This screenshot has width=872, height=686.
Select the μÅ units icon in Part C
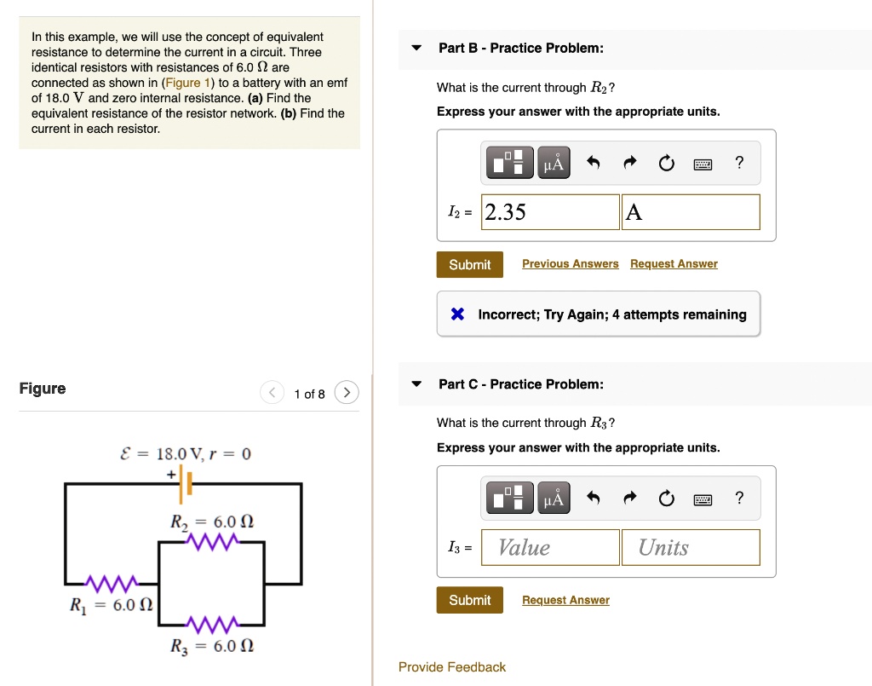(x=554, y=498)
